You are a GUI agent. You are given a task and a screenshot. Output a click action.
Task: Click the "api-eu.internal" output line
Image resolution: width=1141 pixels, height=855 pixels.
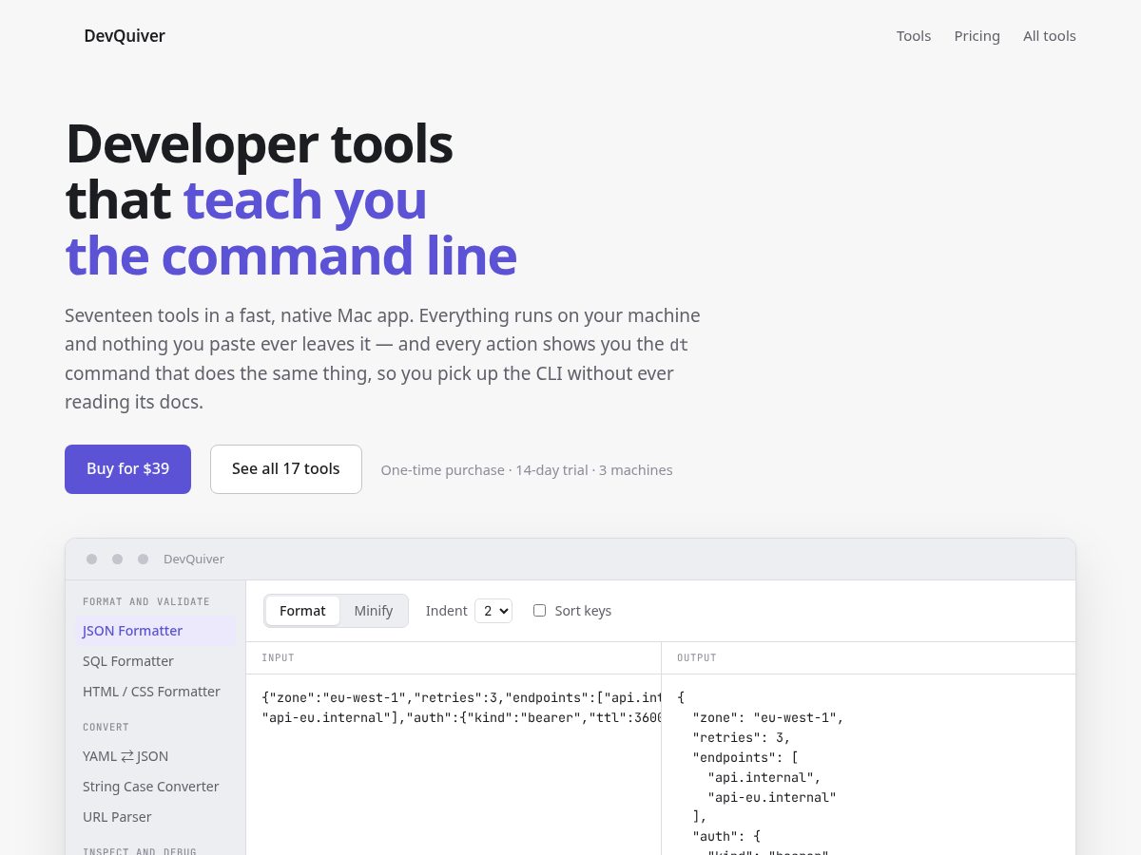click(772, 797)
